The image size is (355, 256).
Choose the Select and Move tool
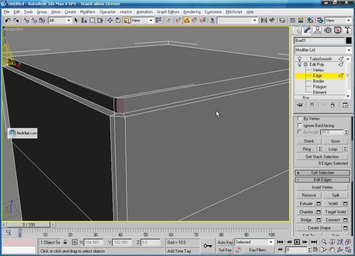point(110,21)
